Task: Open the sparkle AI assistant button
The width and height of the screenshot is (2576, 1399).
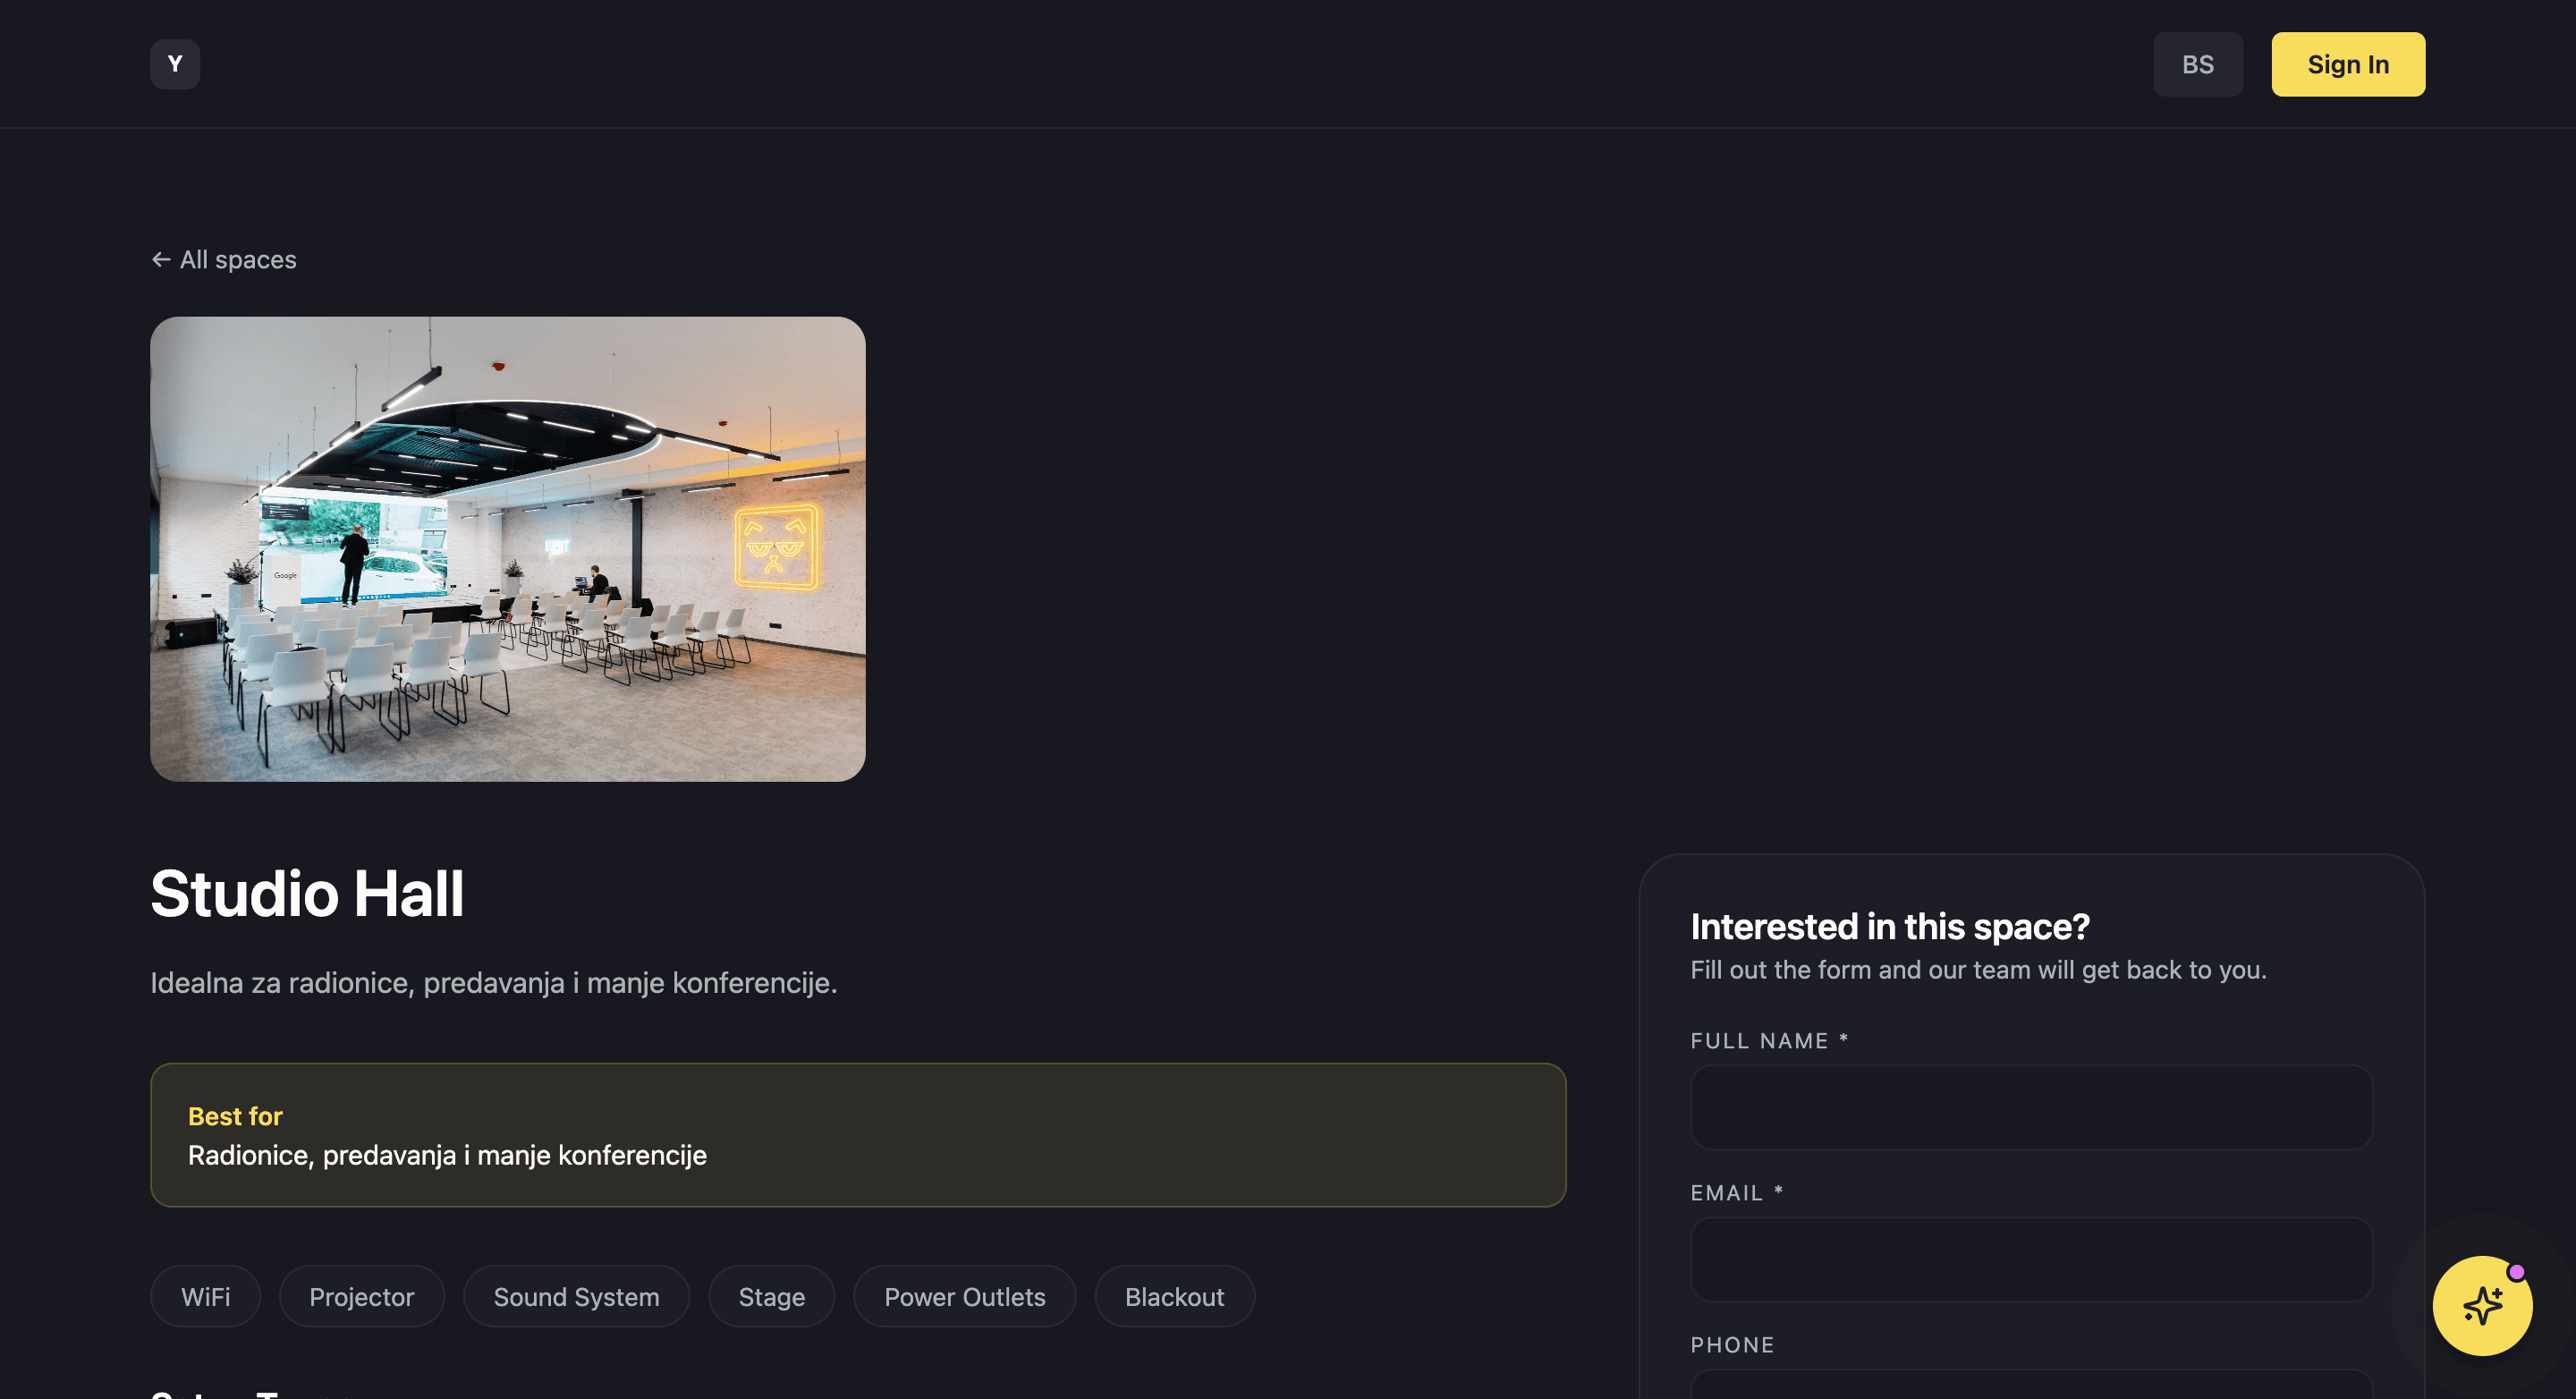Action: coord(2482,1305)
